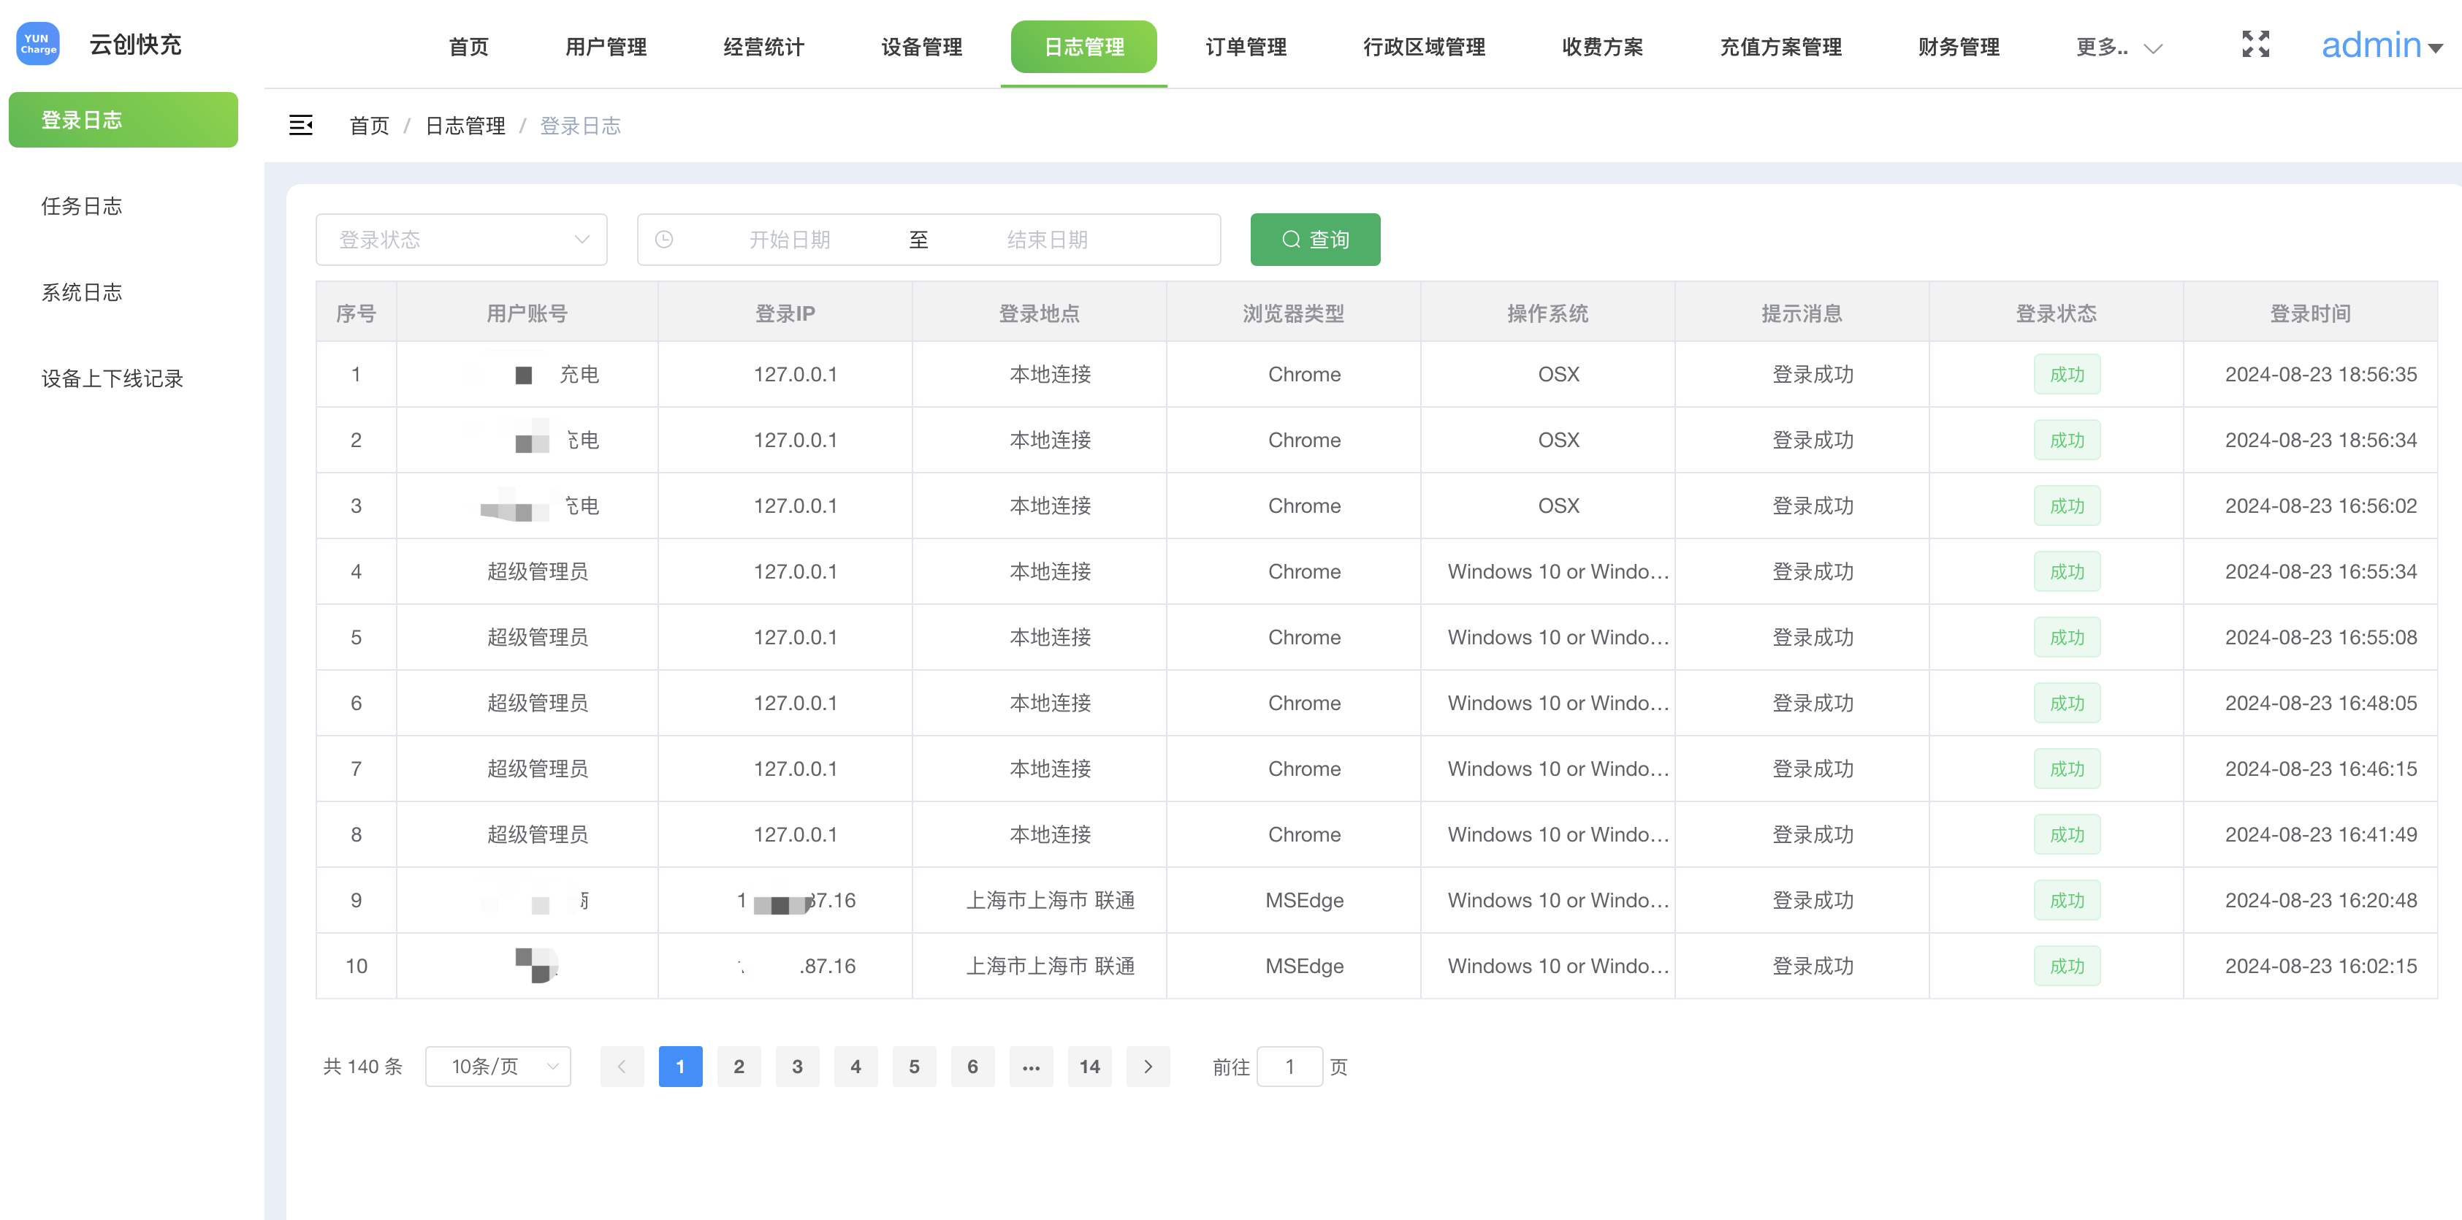This screenshot has height=1220, width=2462.
Task: Open the 财务管理 nav tab
Action: click(1959, 47)
